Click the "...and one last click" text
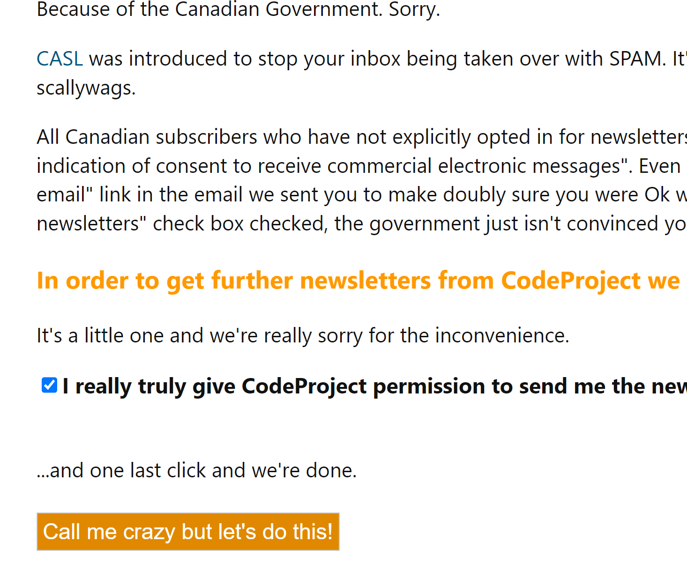 click(197, 470)
